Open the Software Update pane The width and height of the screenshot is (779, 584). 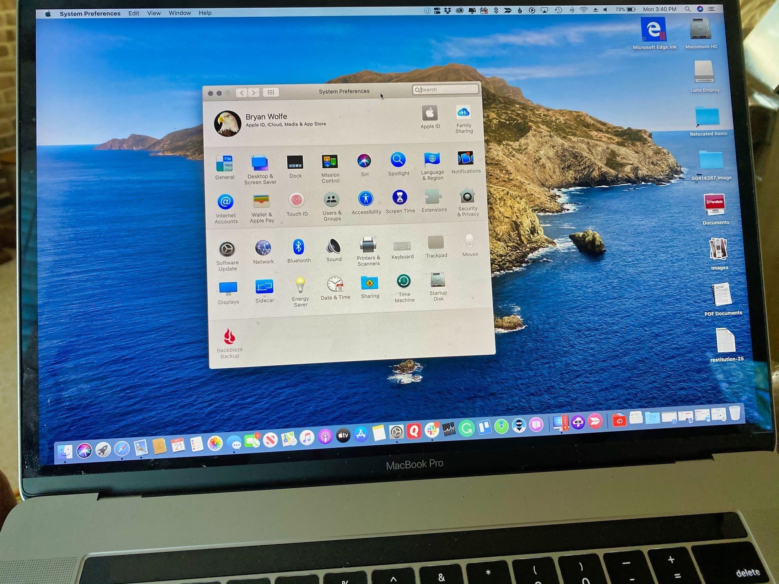point(227,249)
